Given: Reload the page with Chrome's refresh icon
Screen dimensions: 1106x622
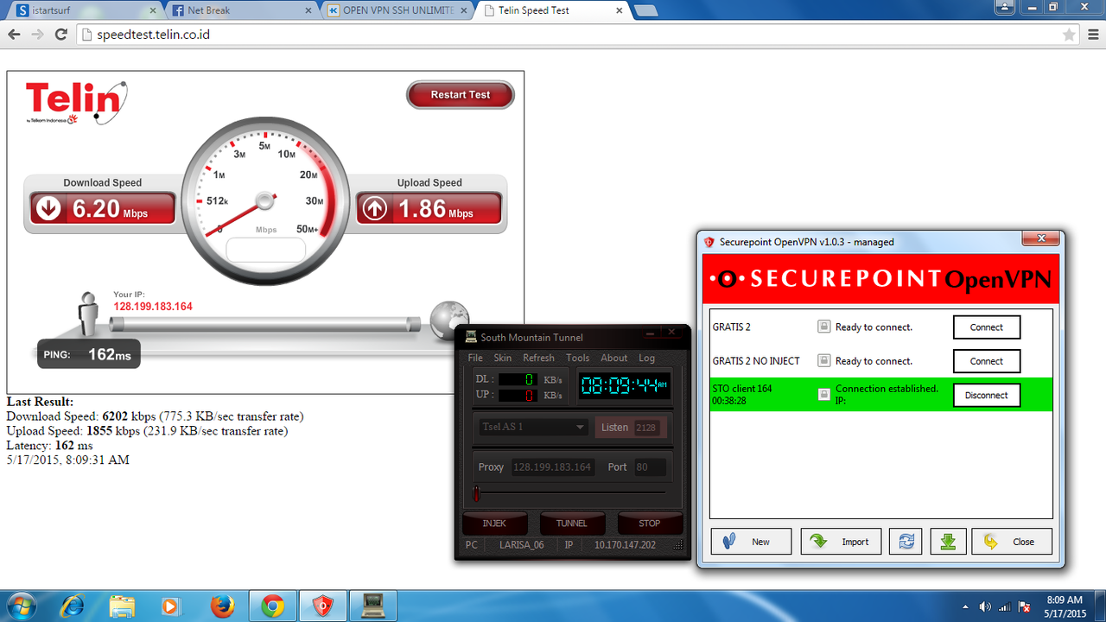Looking at the screenshot, I should tap(60, 35).
